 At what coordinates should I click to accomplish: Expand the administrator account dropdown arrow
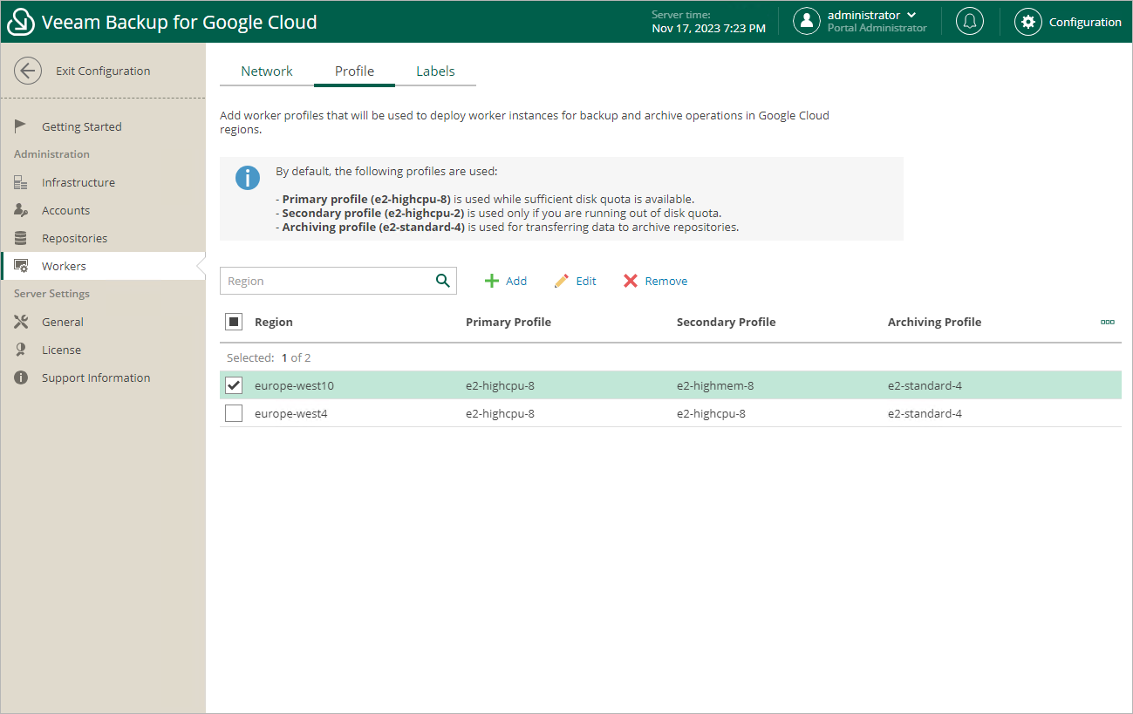pos(911,15)
